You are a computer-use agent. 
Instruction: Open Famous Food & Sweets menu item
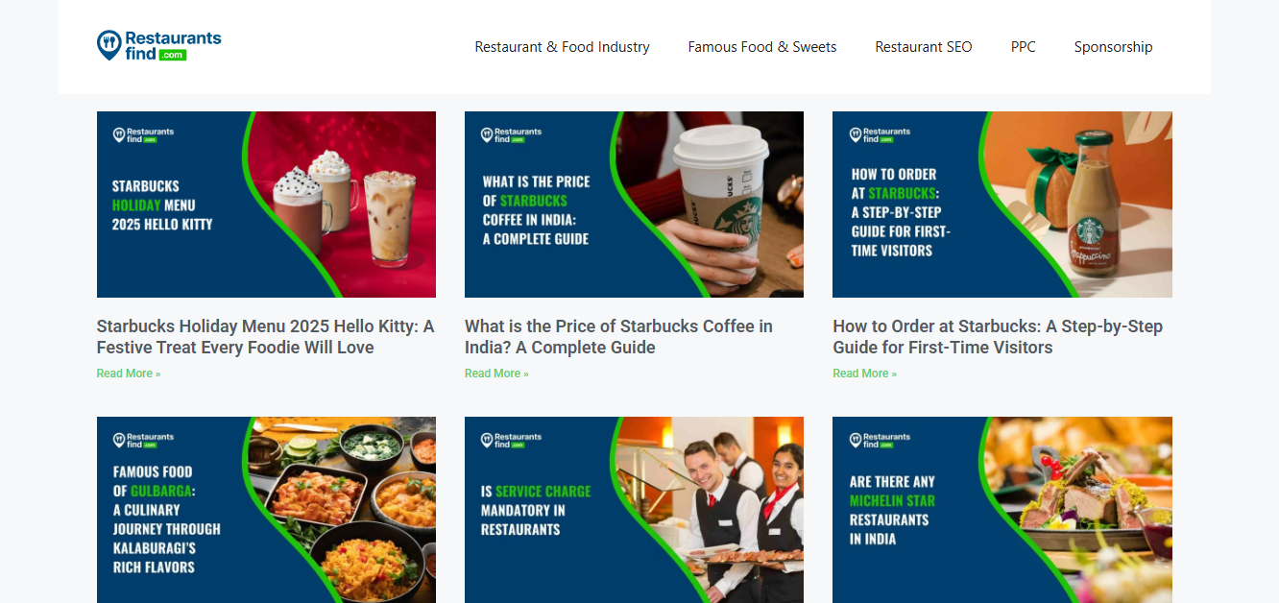[762, 47]
